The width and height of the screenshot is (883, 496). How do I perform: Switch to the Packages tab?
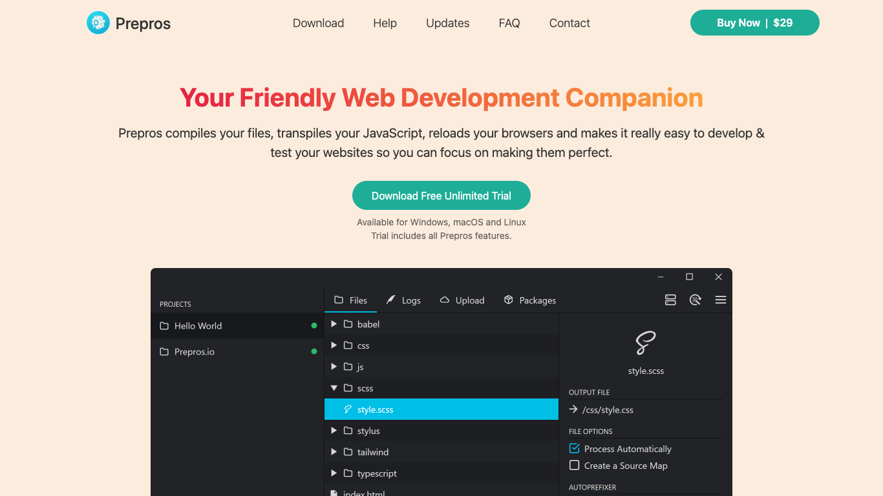click(529, 300)
